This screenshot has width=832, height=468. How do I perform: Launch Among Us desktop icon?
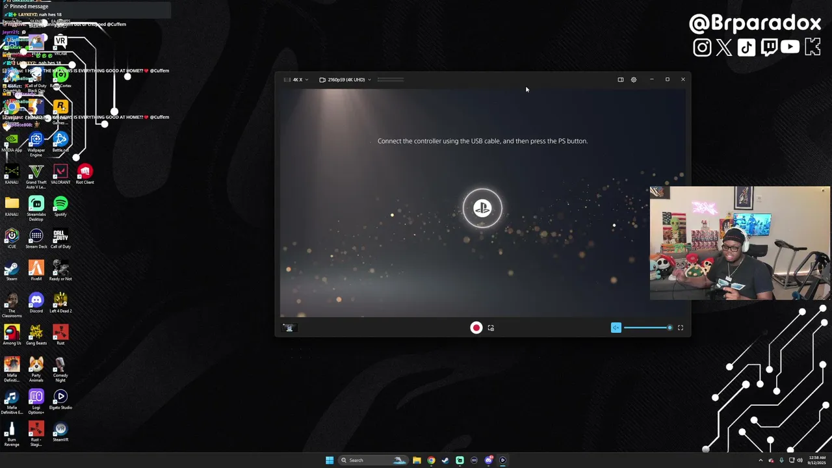(x=12, y=335)
